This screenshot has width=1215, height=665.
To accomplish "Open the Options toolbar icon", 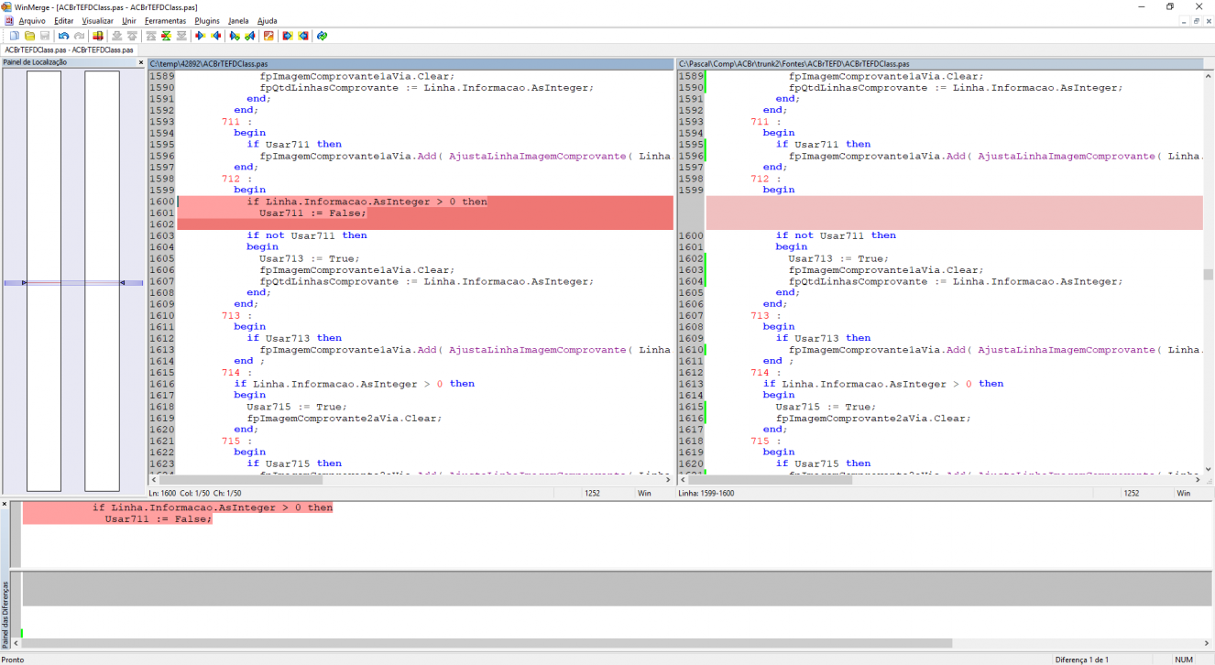I will [x=268, y=36].
